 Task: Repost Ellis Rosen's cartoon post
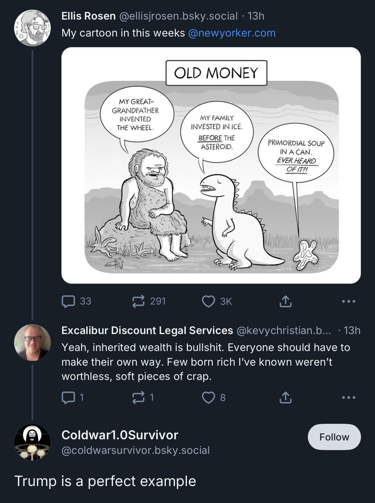click(x=138, y=301)
